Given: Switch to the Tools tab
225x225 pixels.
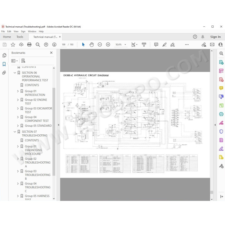Looking at the screenshot, I should [x=20, y=37].
